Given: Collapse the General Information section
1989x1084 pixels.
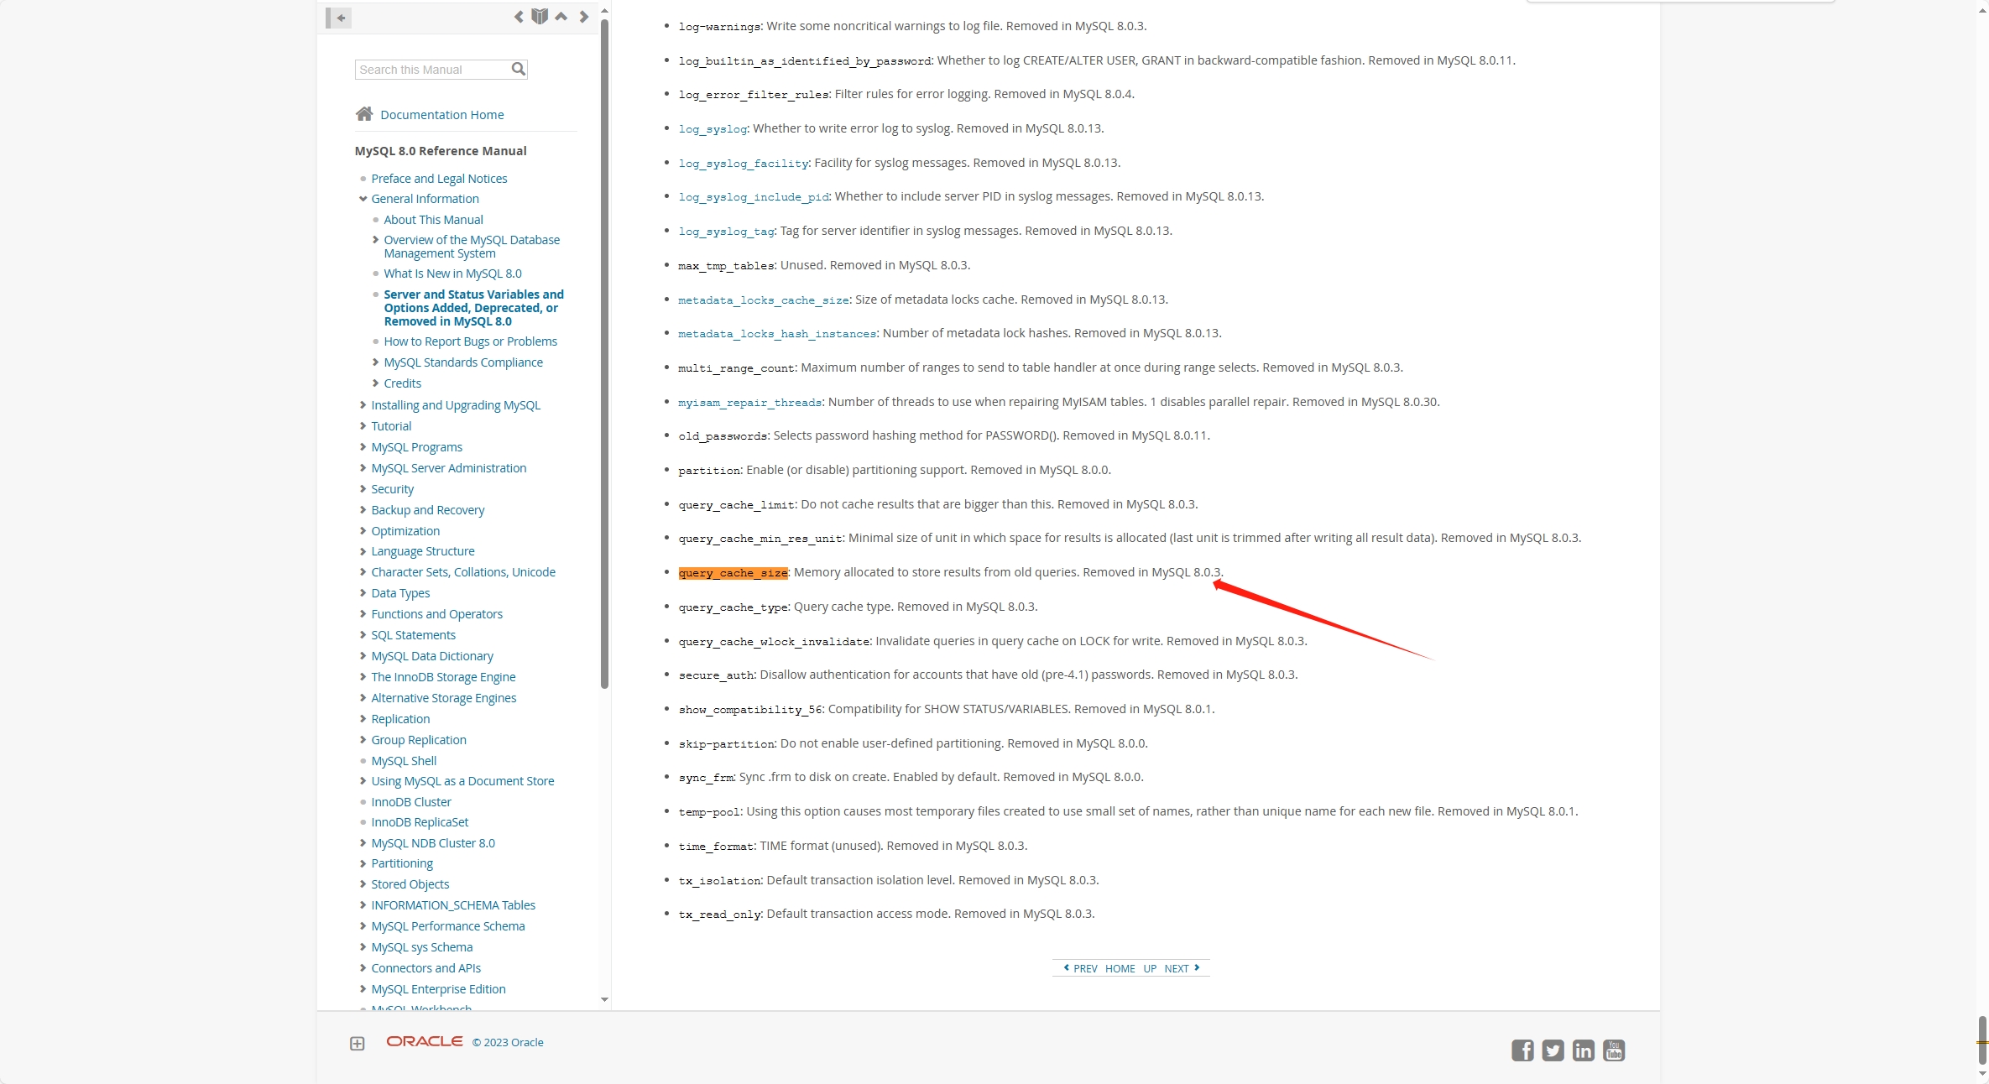Looking at the screenshot, I should click(363, 199).
